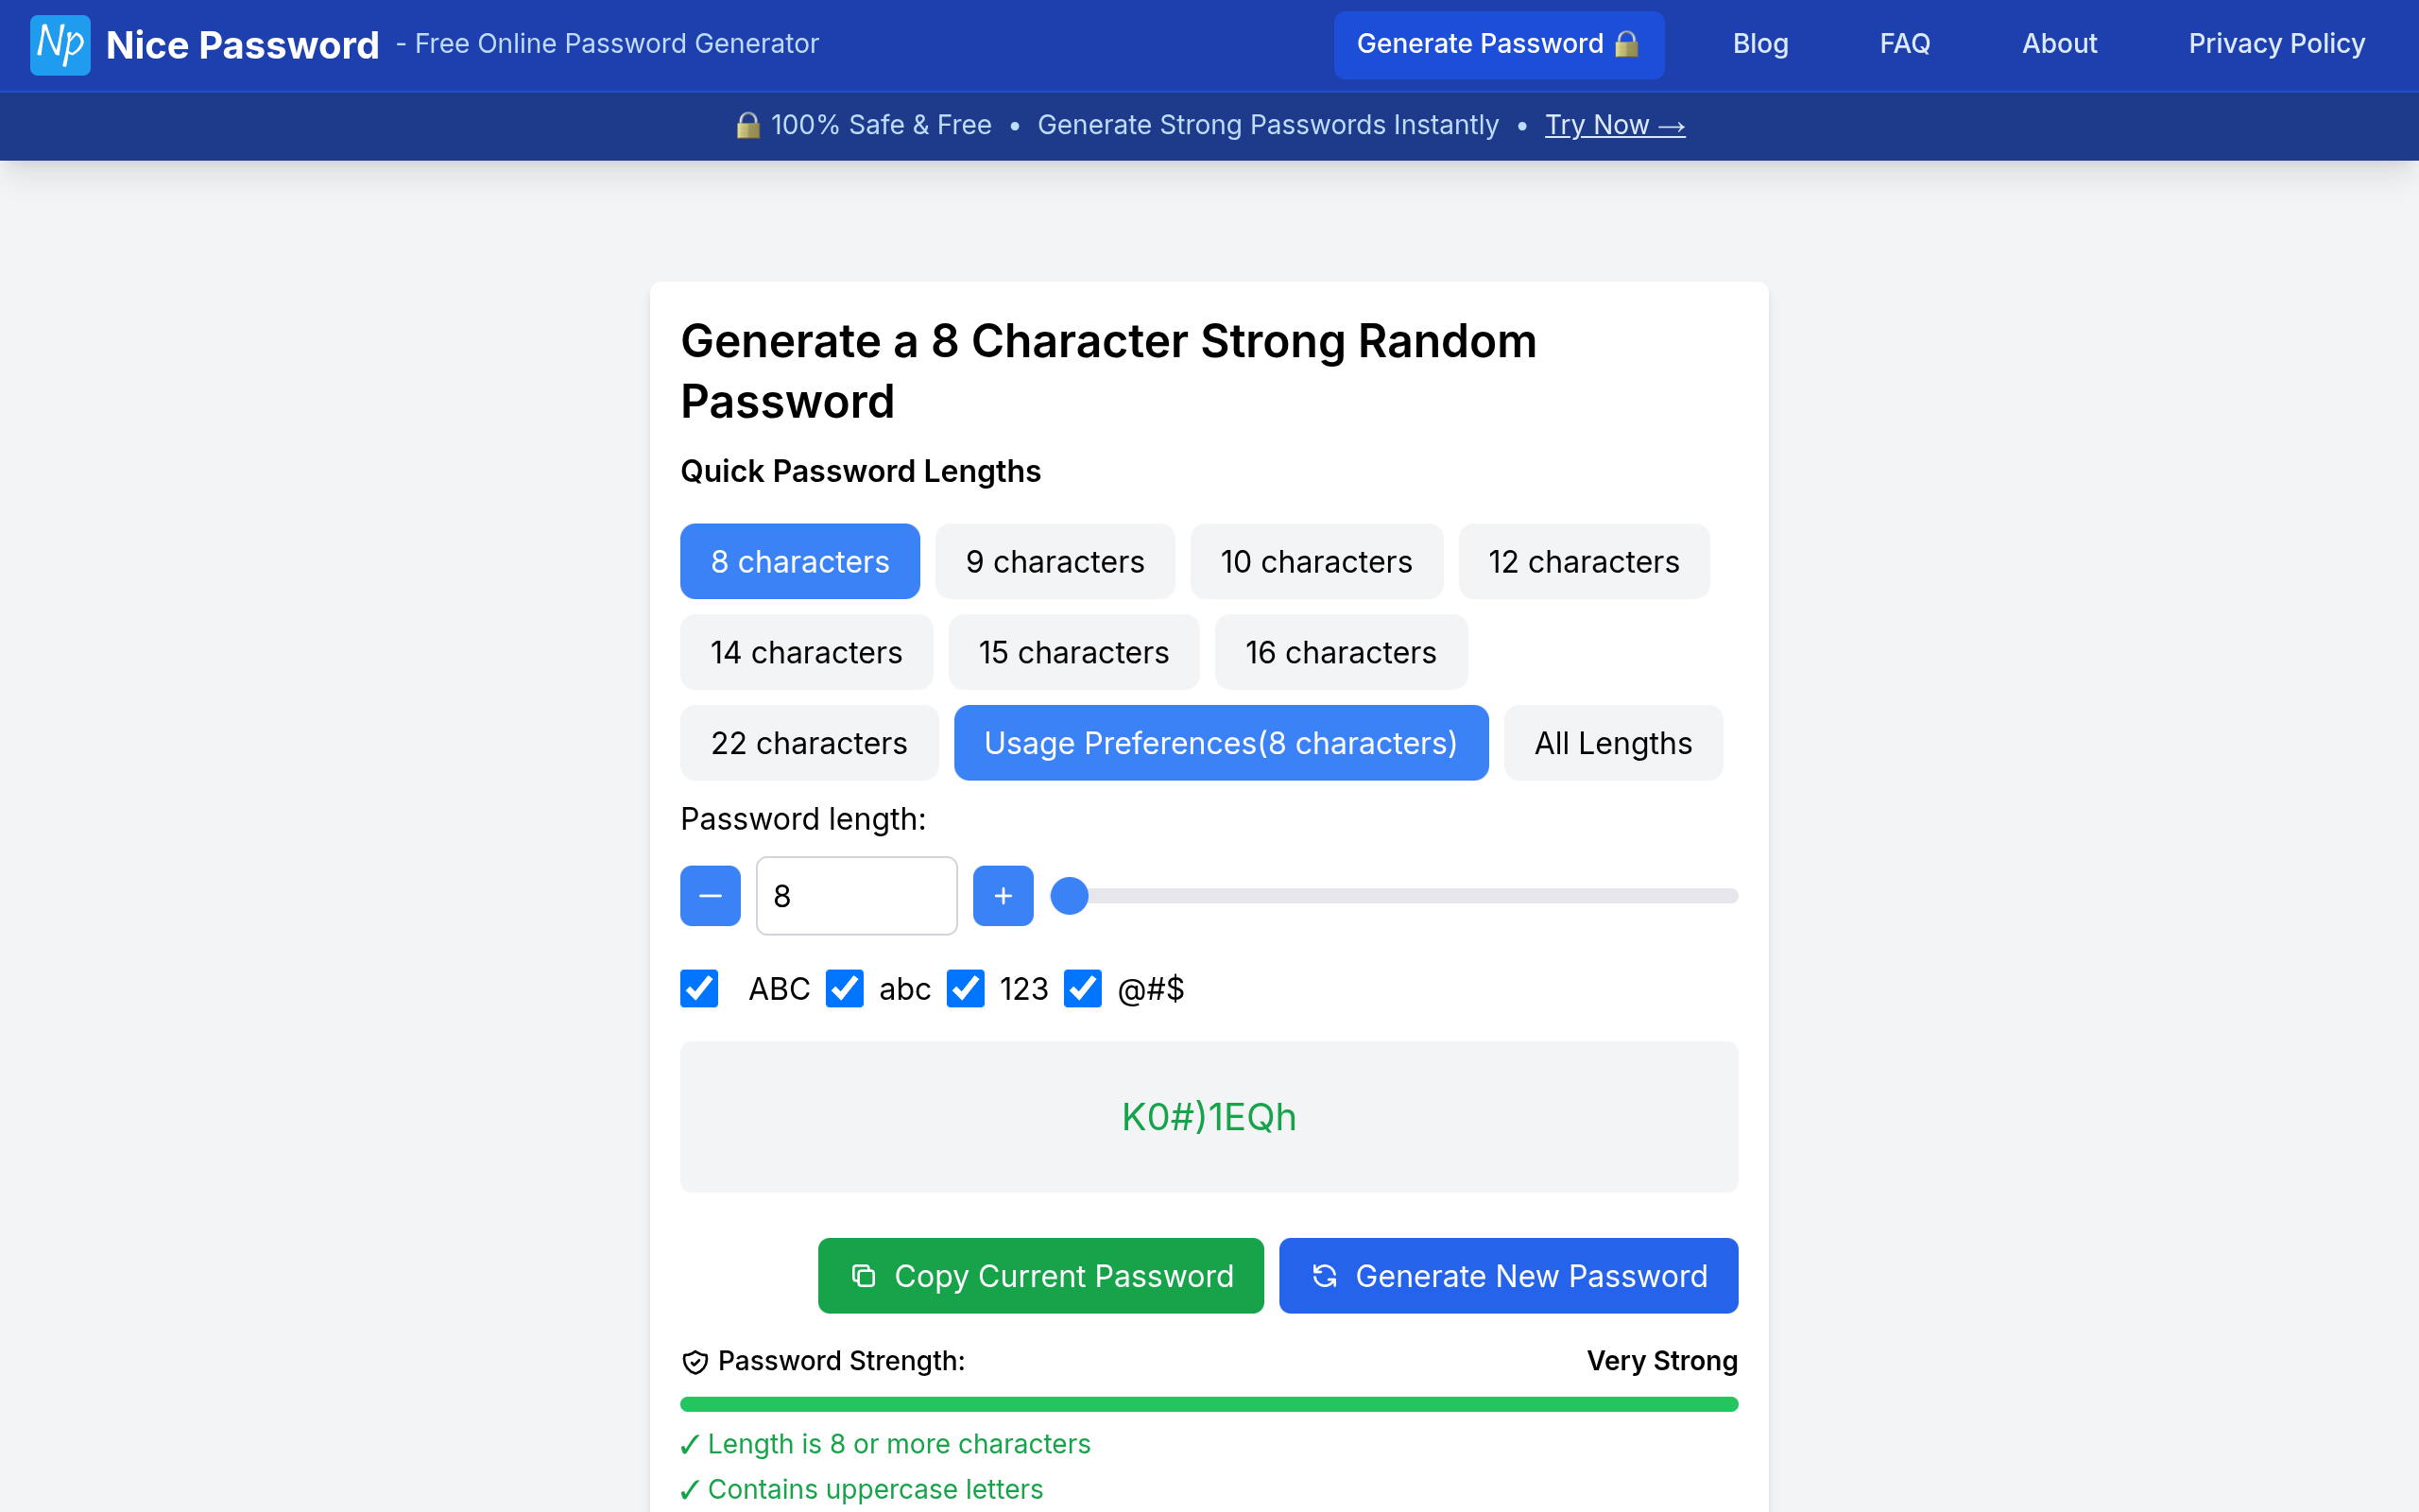Click 'Contains uppercase letters' text

coord(875,1489)
